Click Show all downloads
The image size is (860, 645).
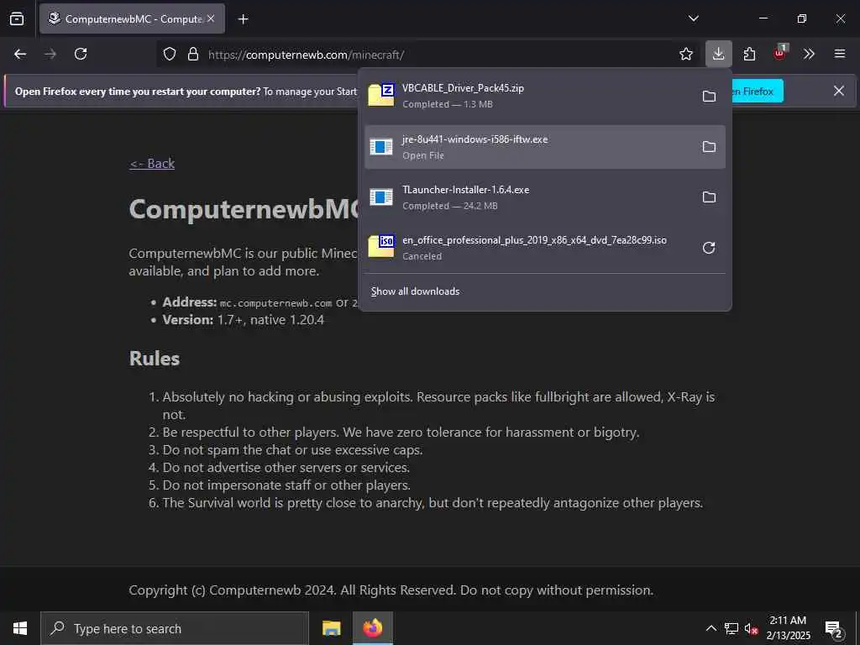415,291
